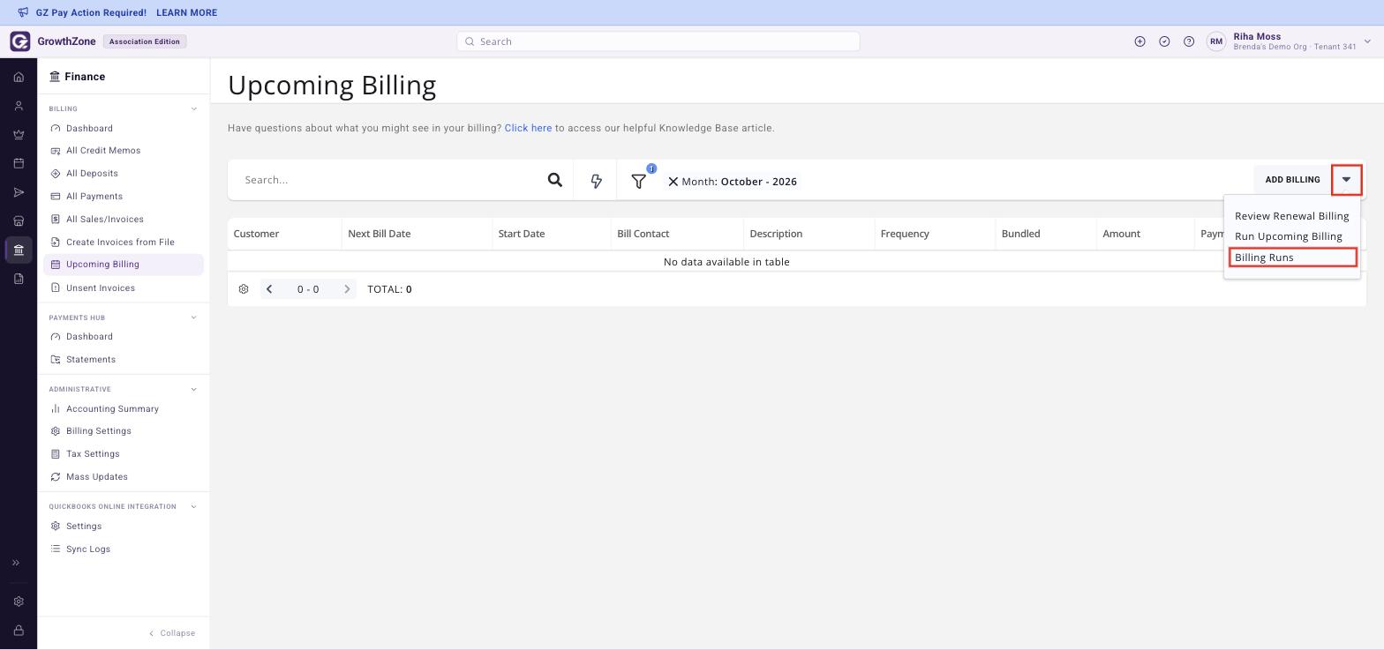Click the LEARN MORE banner link
Viewport: 1384px width, 650px height.
click(x=186, y=13)
